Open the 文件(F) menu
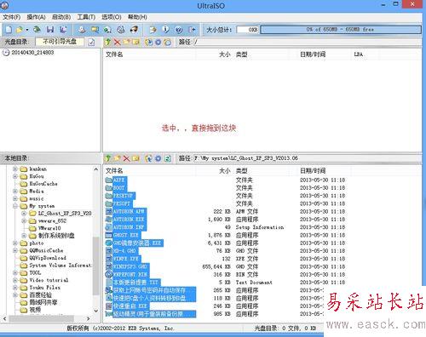The image size is (426, 337). (x=12, y=17)
